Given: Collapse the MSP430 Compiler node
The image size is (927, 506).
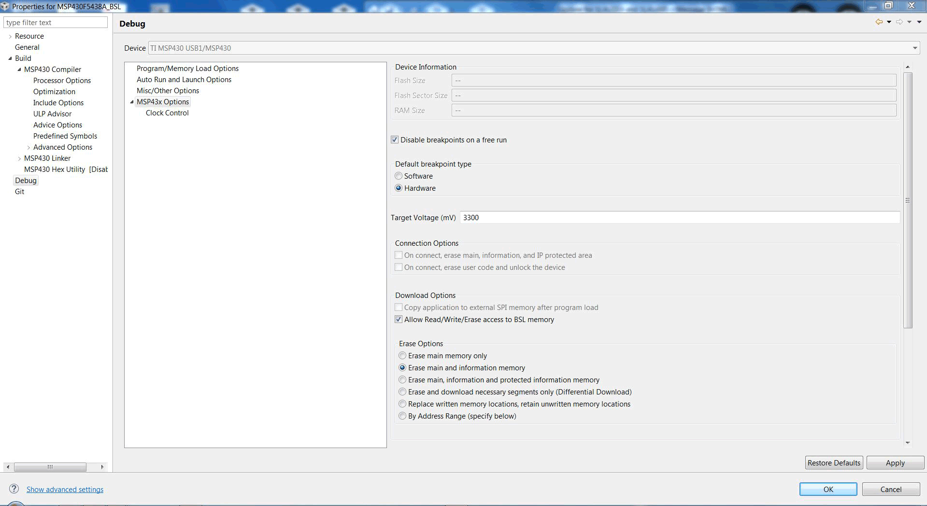Looking at the screenshot, I should click(19, 70).
